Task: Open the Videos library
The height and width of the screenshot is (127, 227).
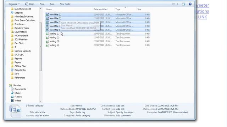Action: 18,101
